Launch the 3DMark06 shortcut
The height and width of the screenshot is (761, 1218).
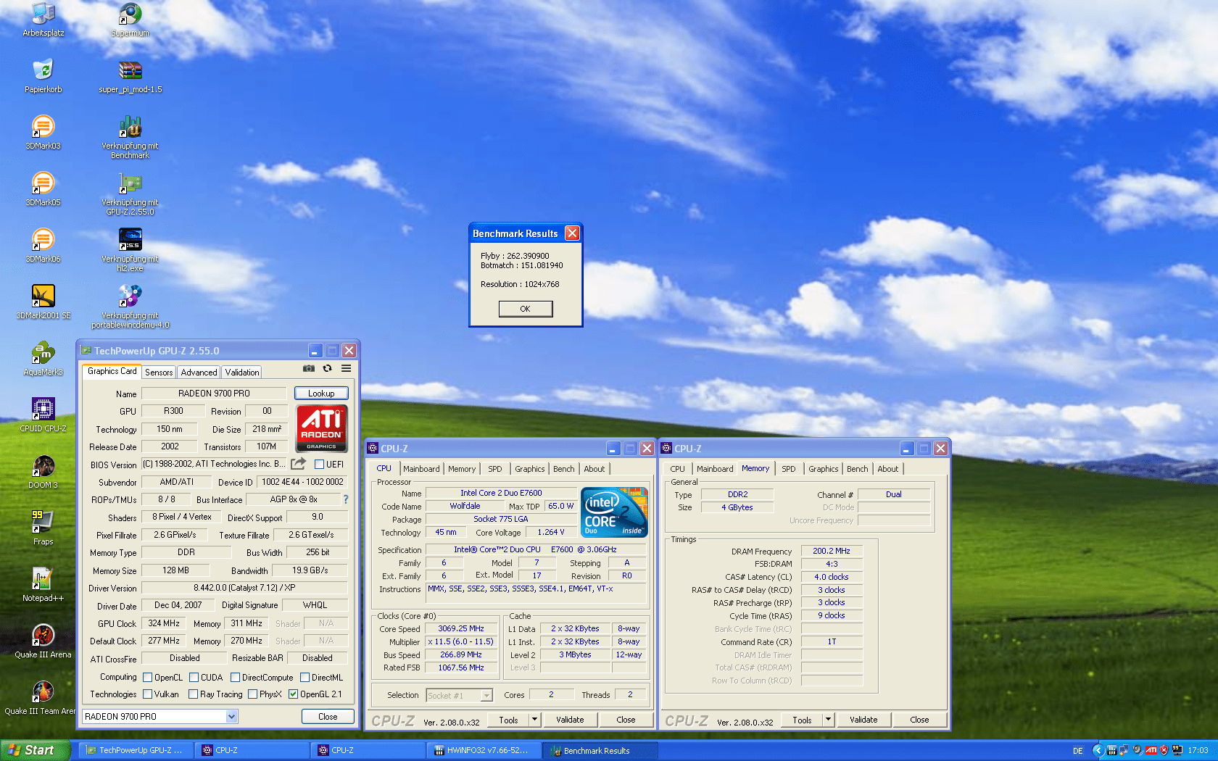pyautogui.click(x=43, y=246)
